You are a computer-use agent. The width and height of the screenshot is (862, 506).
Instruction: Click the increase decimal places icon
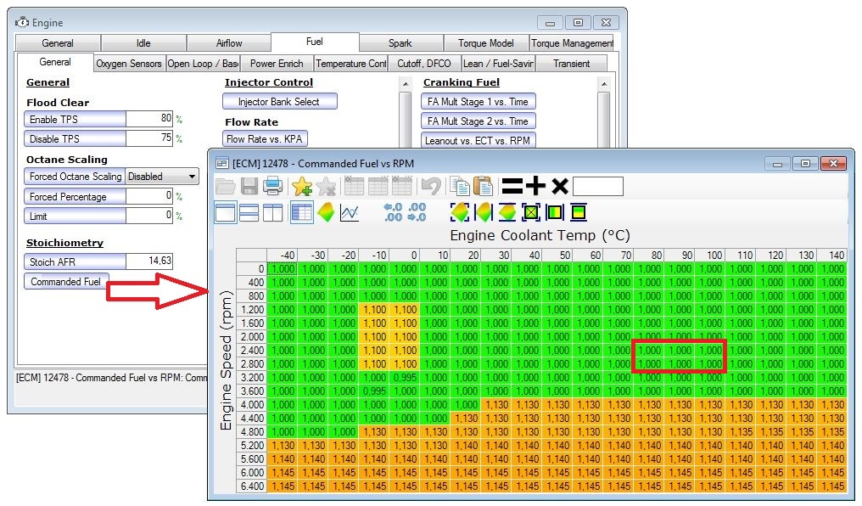393,212
